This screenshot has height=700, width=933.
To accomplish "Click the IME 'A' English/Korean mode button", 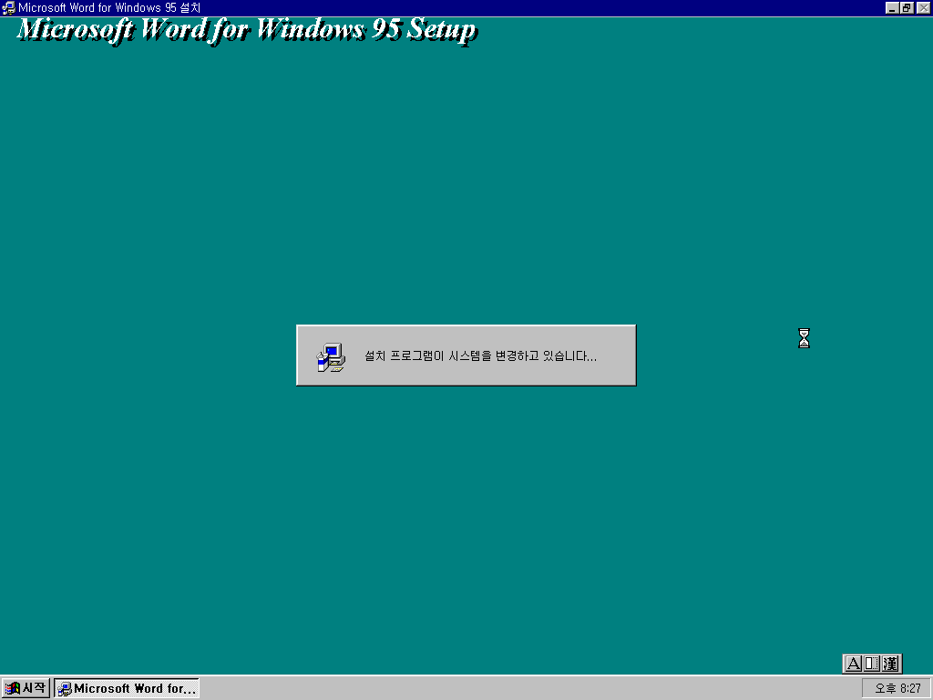I will coord(853,664).
